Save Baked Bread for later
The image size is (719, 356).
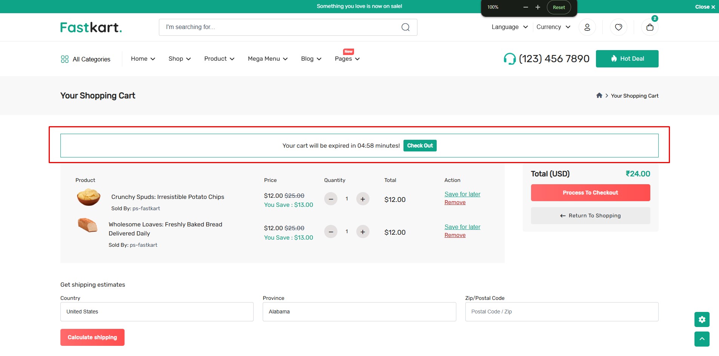click(462, 227)
